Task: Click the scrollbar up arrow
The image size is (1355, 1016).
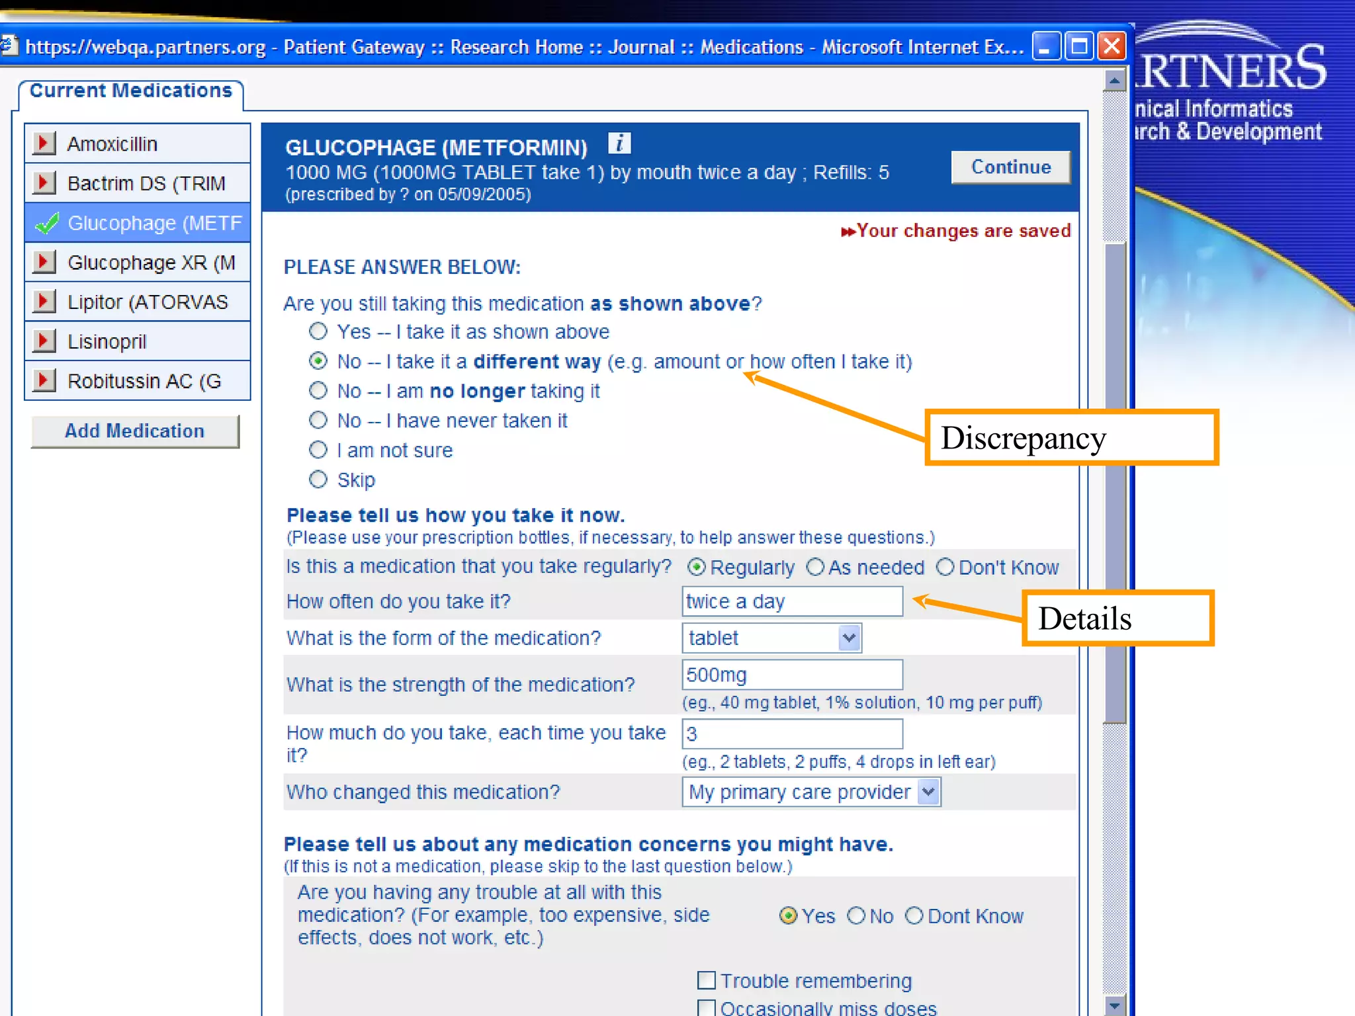Action: coord(1115,81)
